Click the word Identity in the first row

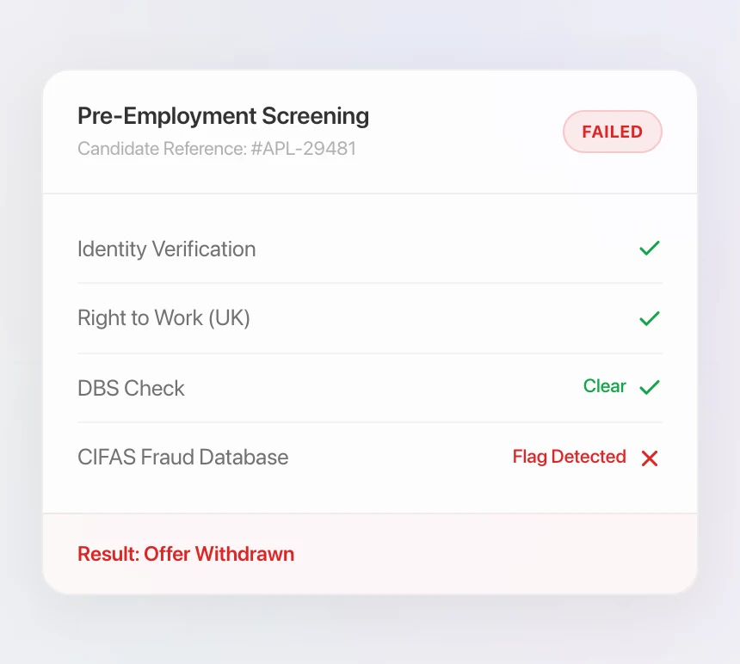pos(112,249)
